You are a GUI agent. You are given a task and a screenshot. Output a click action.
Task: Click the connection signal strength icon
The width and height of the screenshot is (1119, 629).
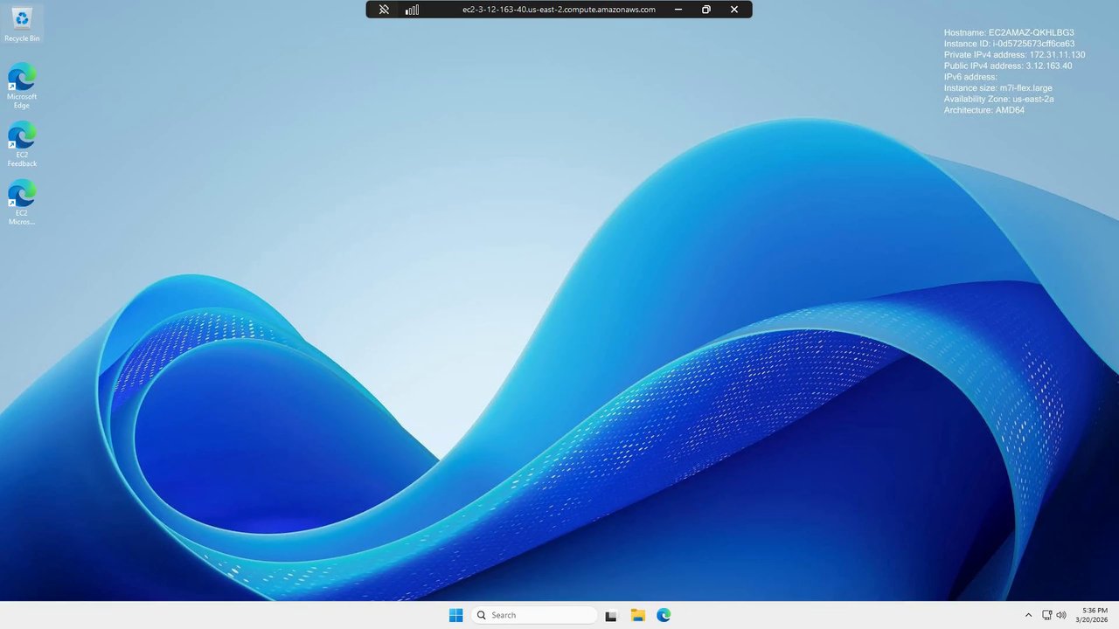[412, 10]
